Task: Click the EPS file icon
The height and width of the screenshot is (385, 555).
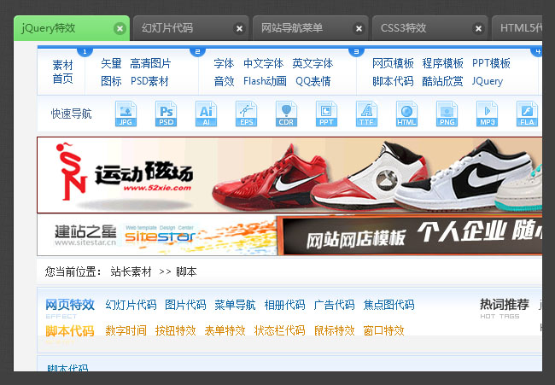Action: point(246,114)
